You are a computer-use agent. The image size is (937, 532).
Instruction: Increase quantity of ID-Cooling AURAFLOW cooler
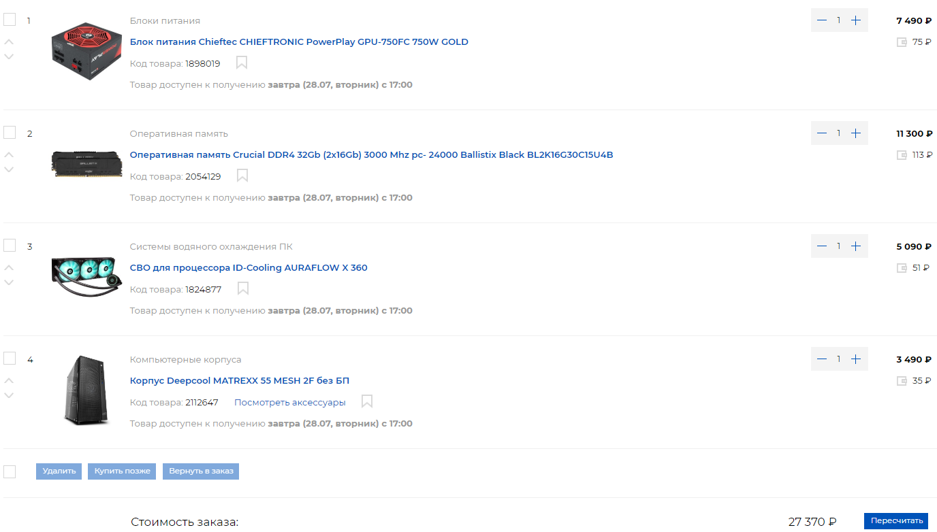(856, 246)
